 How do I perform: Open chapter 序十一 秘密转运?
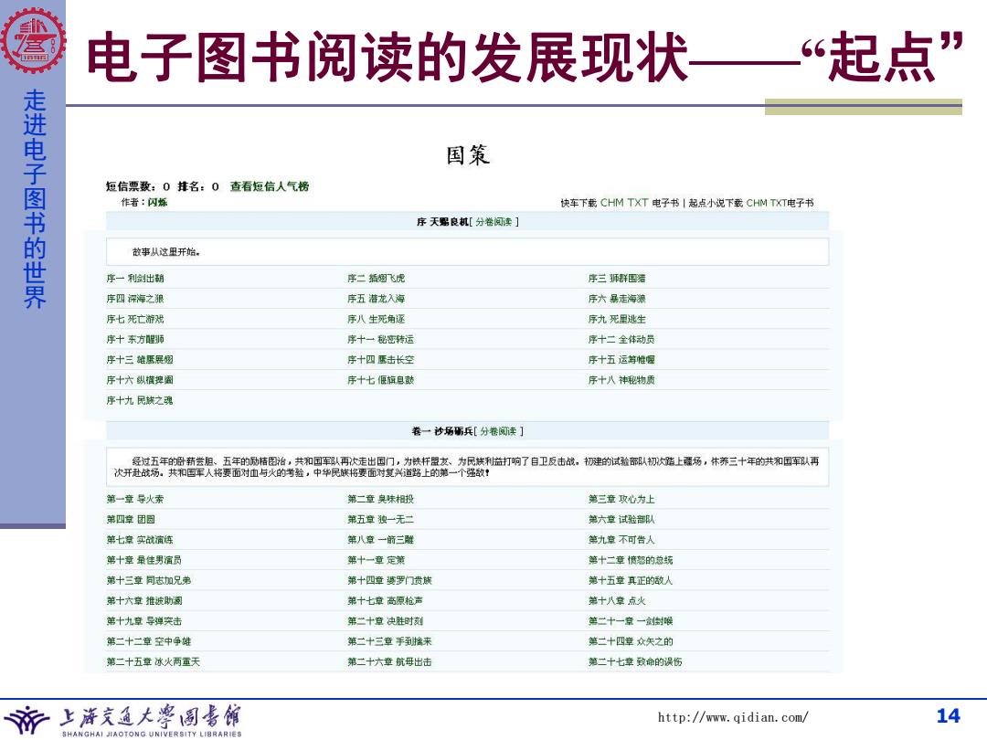click(380, 339)
